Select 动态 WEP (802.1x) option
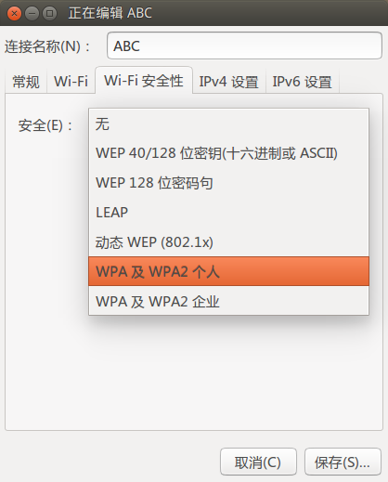This screenshot has width=388, height=482. coord(228,241)
